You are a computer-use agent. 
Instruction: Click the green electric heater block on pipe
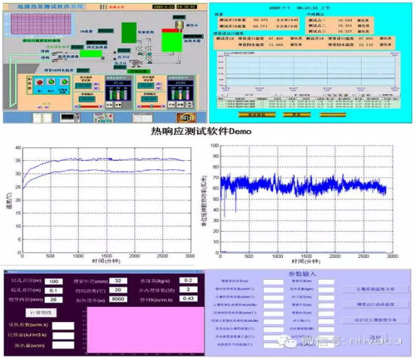click(91, 54)
